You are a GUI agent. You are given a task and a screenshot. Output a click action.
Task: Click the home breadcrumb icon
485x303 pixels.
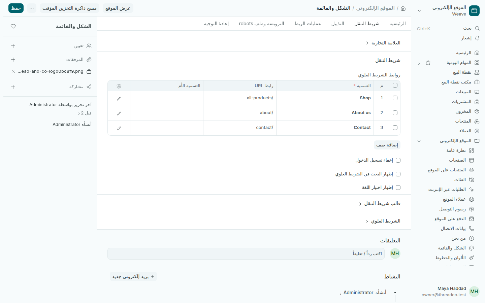coord(403,8)
